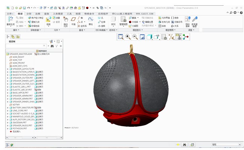
Task: Toggle the spin center display
Action: pos(186,37)
